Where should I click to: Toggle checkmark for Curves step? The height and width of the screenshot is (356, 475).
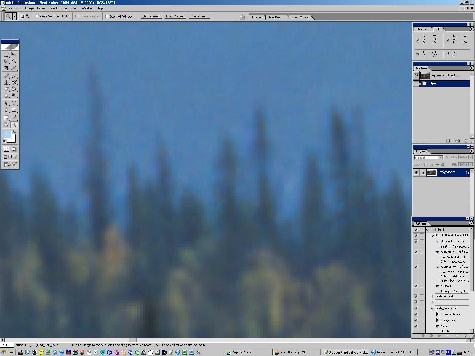pos(416,286)
